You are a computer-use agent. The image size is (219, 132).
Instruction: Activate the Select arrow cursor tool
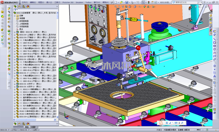143,2
